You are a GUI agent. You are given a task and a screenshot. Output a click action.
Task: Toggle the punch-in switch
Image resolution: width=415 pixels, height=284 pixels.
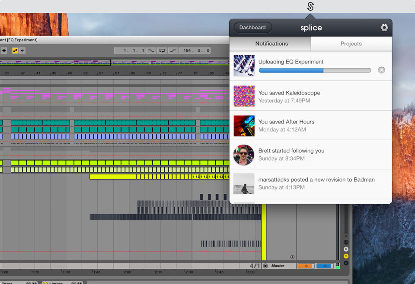coord(151,50)
